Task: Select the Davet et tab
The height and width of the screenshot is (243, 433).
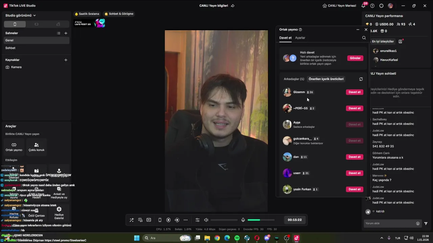Action: point(285,38)
